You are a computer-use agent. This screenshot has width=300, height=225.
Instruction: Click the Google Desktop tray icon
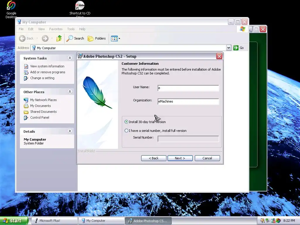coord(278,221)
